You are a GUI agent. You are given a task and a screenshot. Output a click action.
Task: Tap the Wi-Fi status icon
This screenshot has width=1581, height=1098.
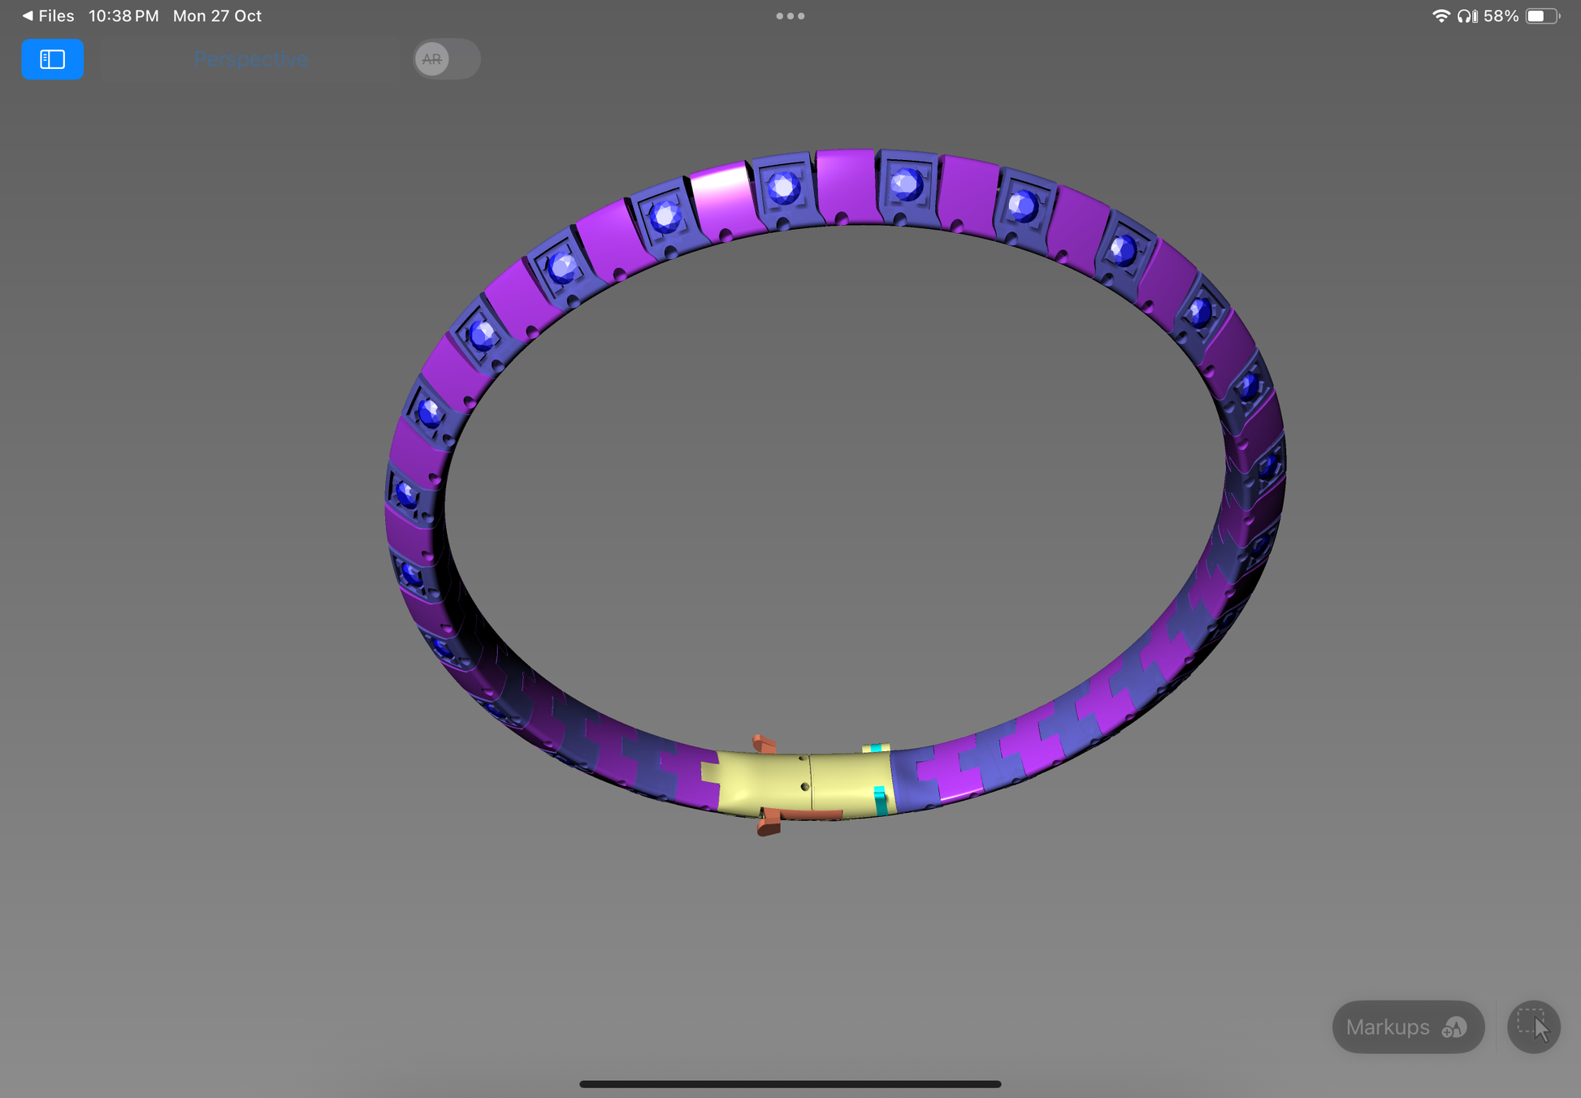[x=1440, y=15]
